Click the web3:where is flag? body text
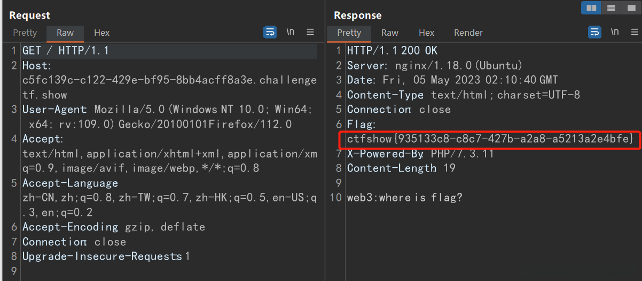 coord(404,198)
